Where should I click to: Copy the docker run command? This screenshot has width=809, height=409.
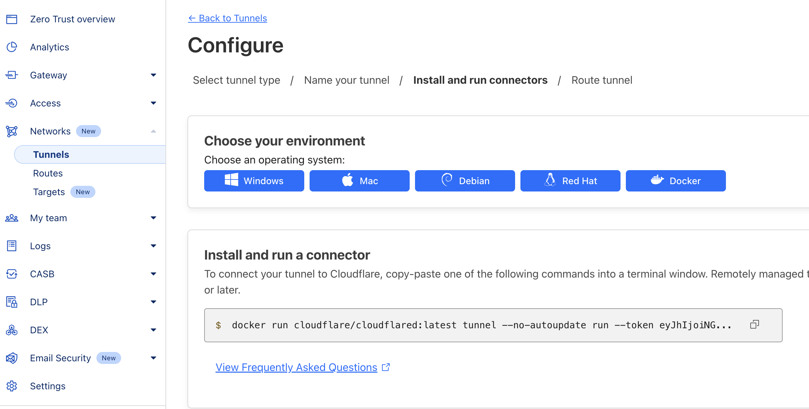click(x=755, y=324)
